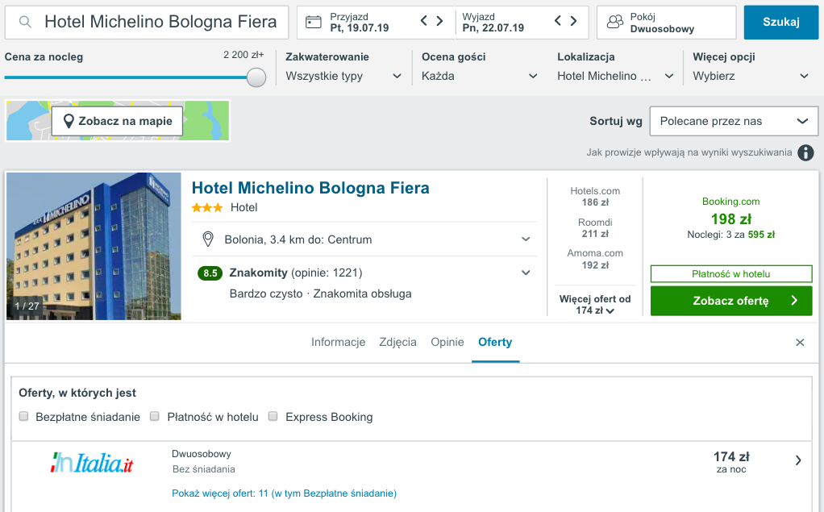
Task: Enable Bezpłatne śniadanie filter
Action: pos(23,416)
